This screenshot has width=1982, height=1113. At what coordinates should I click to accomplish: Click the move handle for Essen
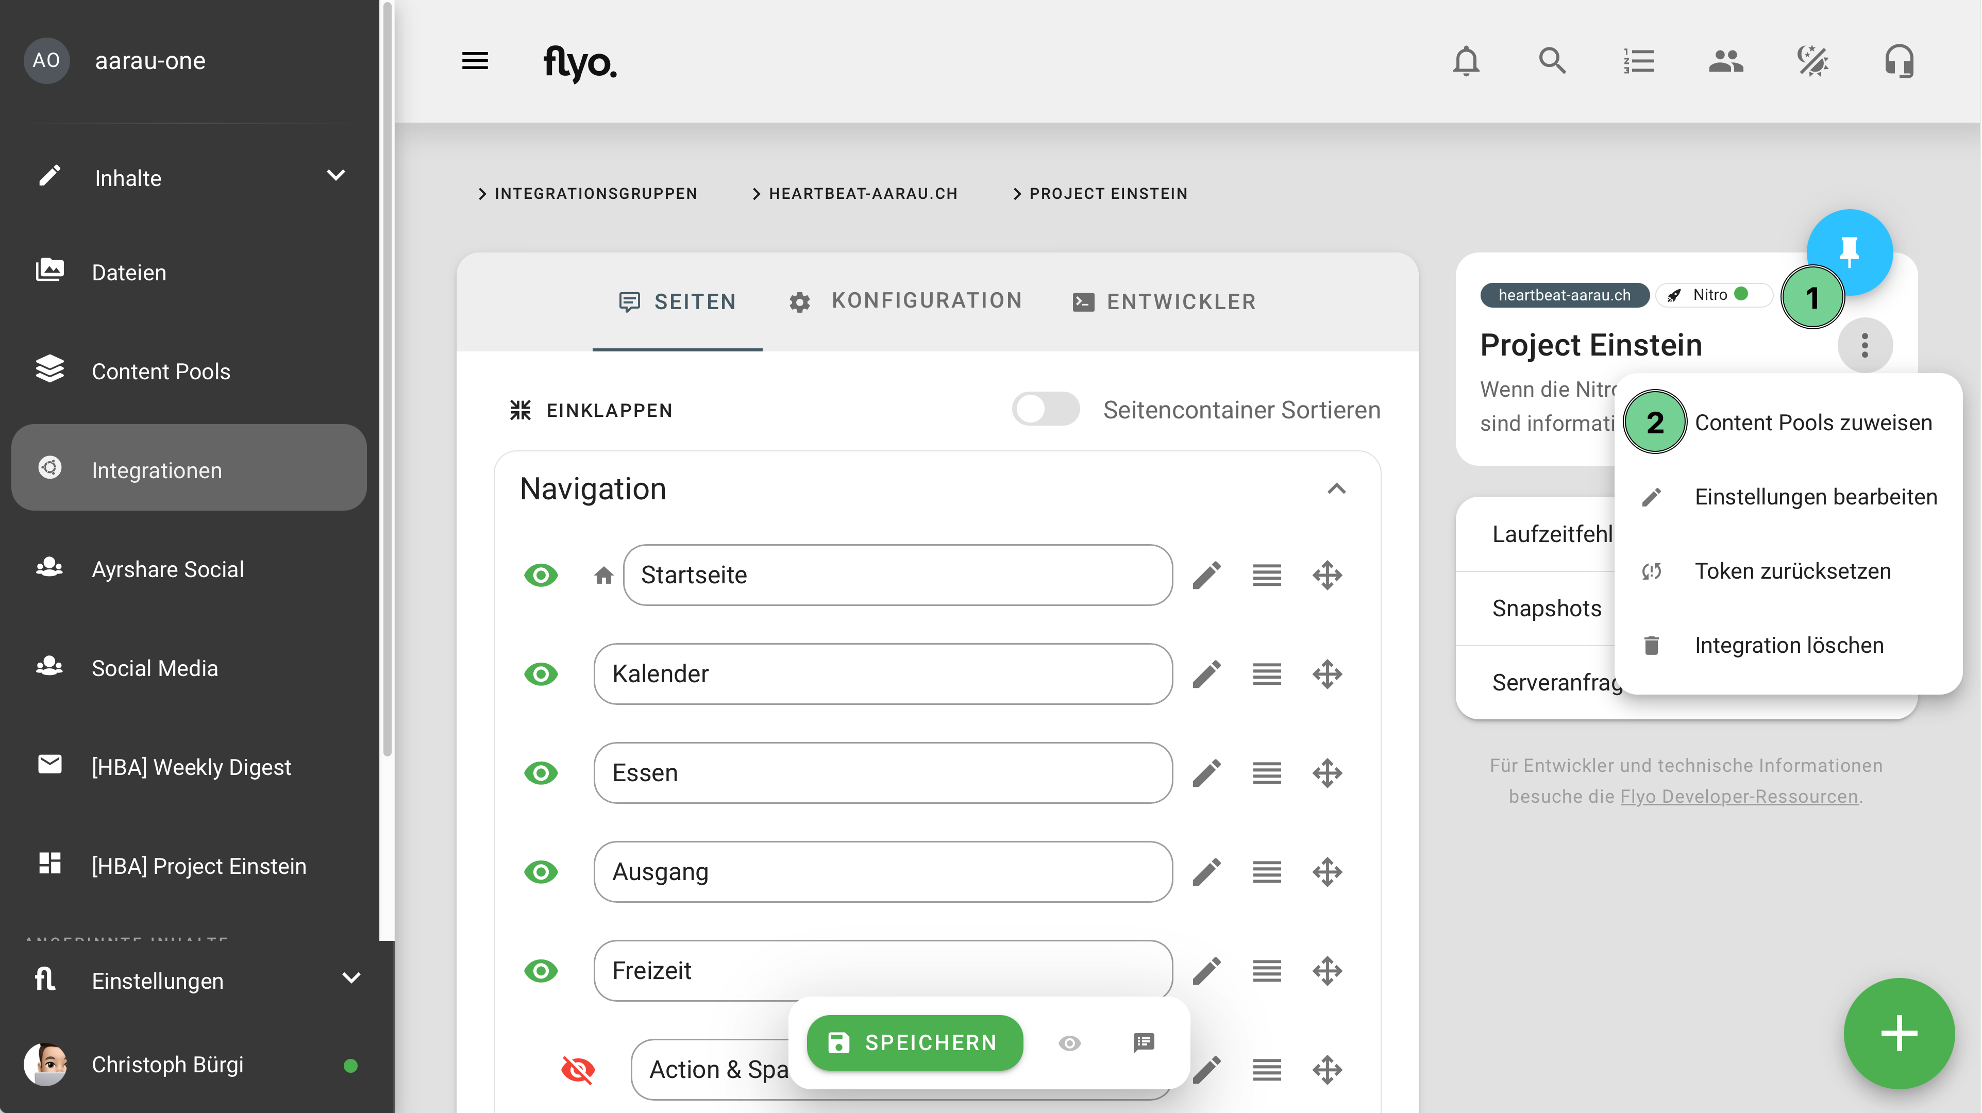pyautogui.click(x=1327, y=773)
